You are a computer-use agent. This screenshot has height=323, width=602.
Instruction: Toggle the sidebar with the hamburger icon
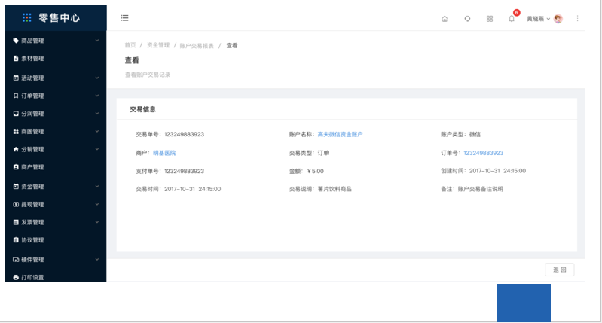tap(124, 18)
